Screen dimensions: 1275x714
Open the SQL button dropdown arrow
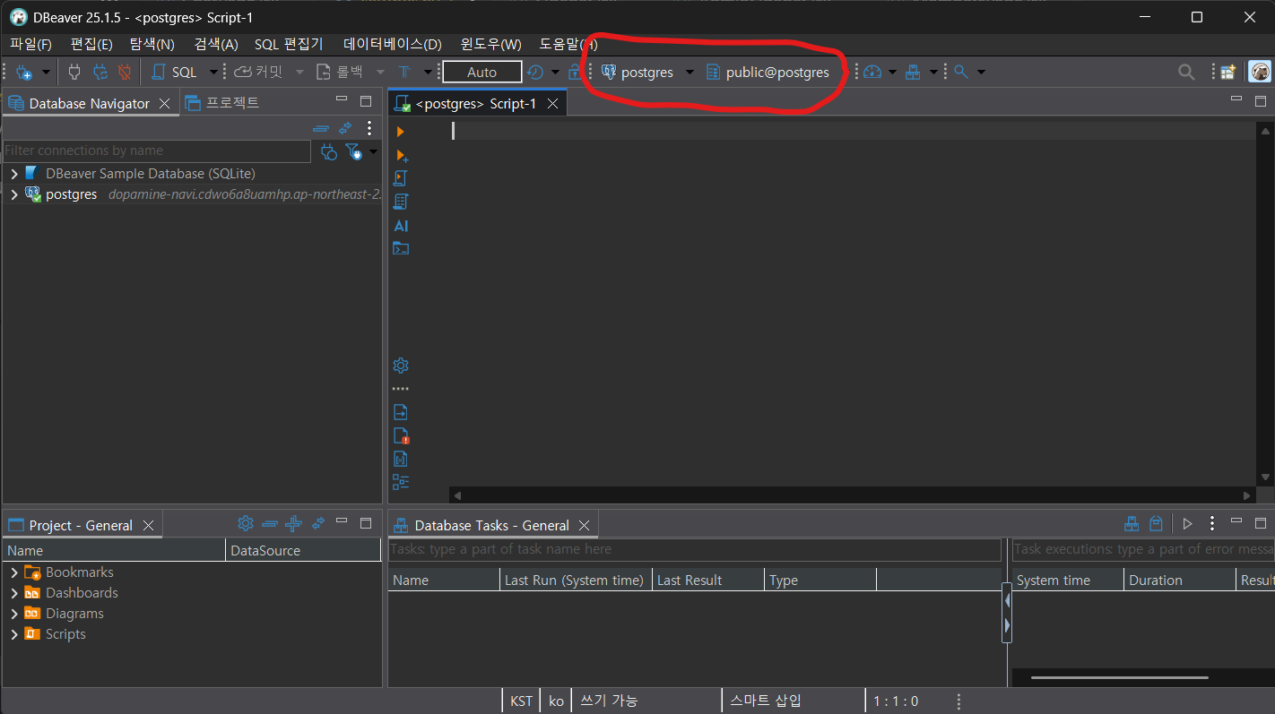coord(213,72)
